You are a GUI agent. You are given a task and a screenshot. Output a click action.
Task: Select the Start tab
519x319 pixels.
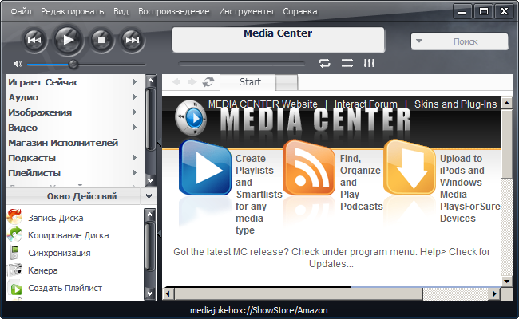[x=248, y=82]
